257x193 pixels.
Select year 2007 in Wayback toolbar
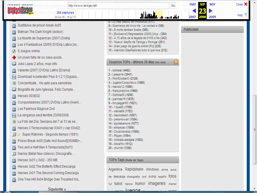click(x=192, y=17)
